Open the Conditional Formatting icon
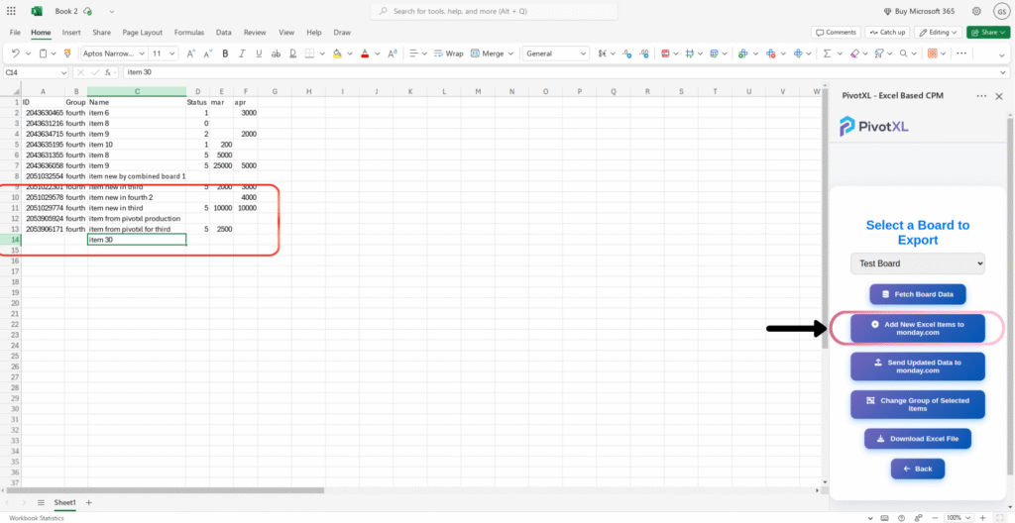 pyautogui.click(x=665, y=53)
